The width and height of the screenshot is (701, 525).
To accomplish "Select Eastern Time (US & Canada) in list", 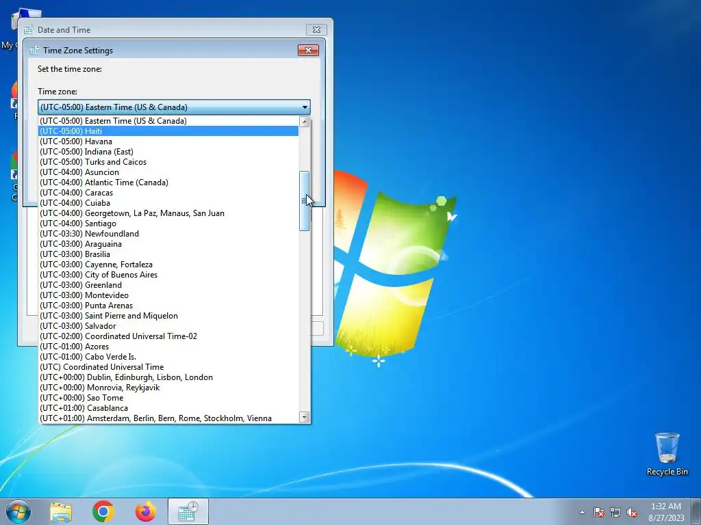I will coord(168,120).
